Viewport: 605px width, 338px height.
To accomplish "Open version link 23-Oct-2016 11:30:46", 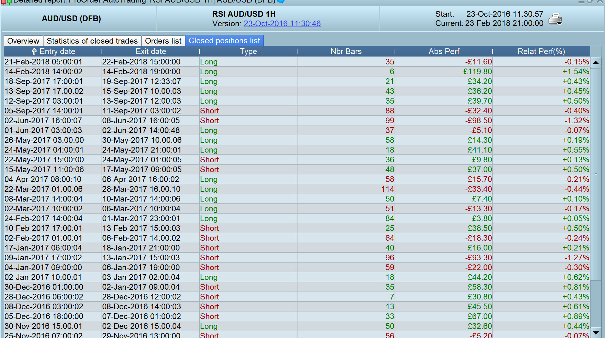I will (x=282, y=23).
